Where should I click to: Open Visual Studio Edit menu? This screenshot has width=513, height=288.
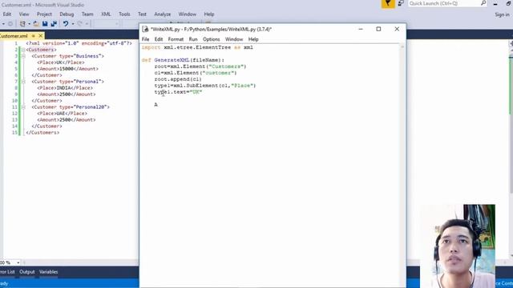(7, 14)
